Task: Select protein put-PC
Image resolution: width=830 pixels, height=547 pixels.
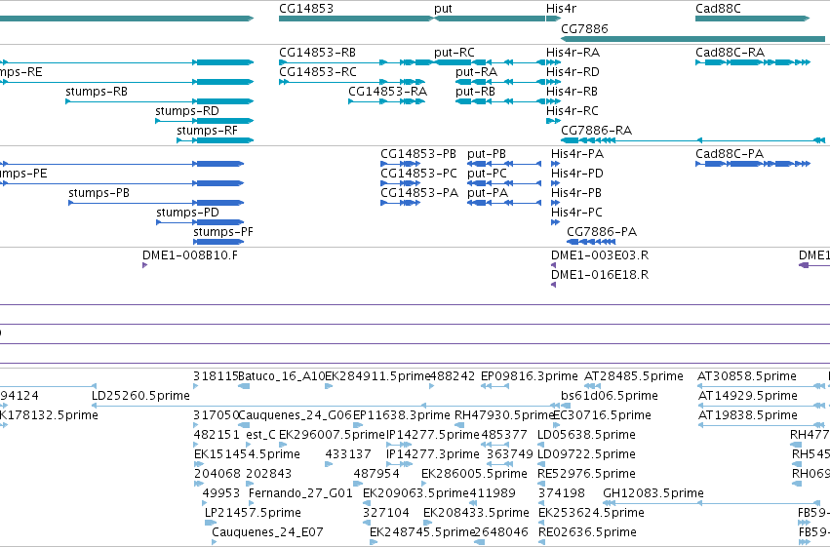Action: point(504,183)
